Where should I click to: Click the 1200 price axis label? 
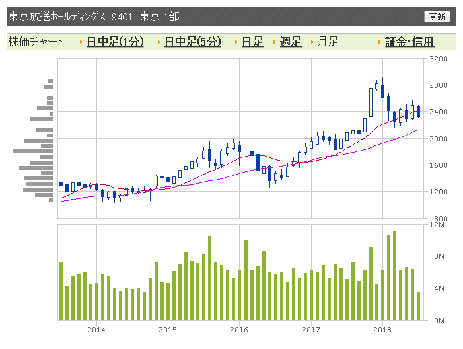coord(438,192)
